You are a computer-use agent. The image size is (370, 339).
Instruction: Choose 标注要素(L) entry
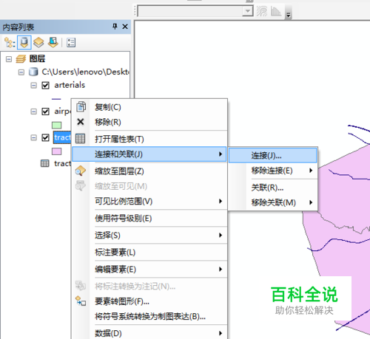(149, 252)
